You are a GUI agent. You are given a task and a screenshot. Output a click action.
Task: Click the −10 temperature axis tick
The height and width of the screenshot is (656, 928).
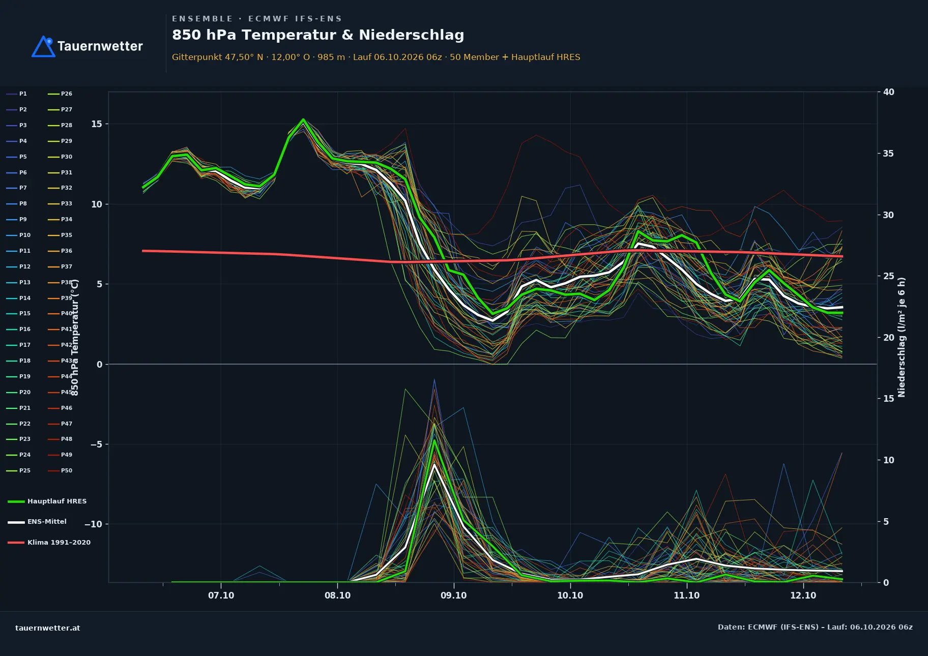(93, 524)
